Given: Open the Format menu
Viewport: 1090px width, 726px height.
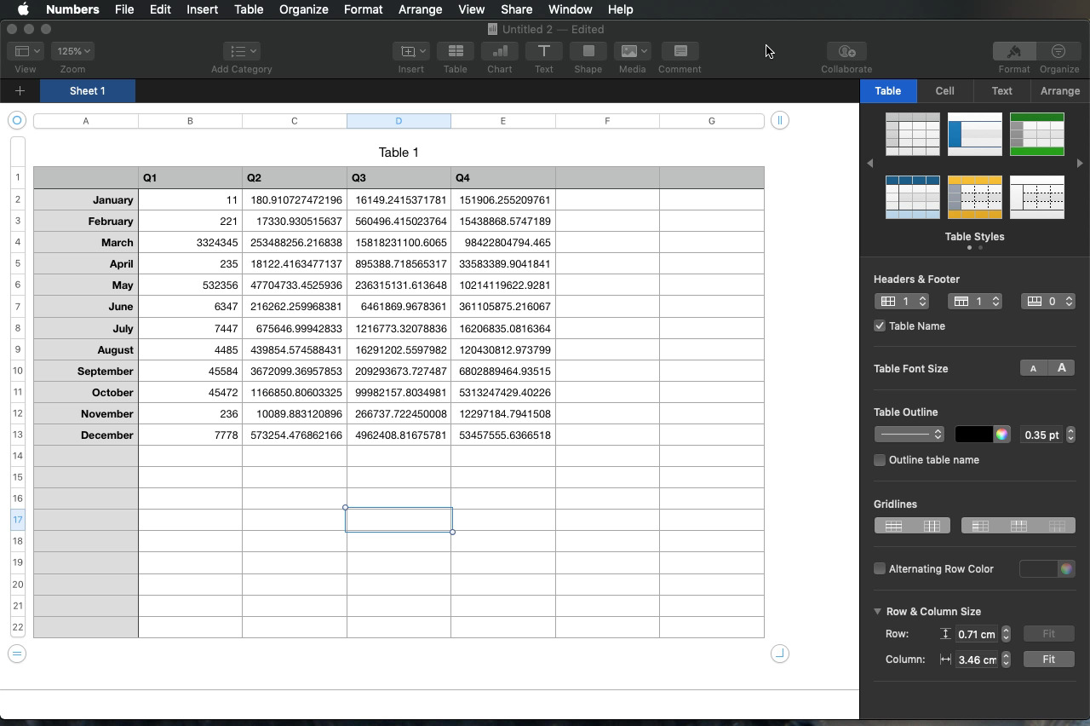Looking at the screenshot, I should pos(363,9).
